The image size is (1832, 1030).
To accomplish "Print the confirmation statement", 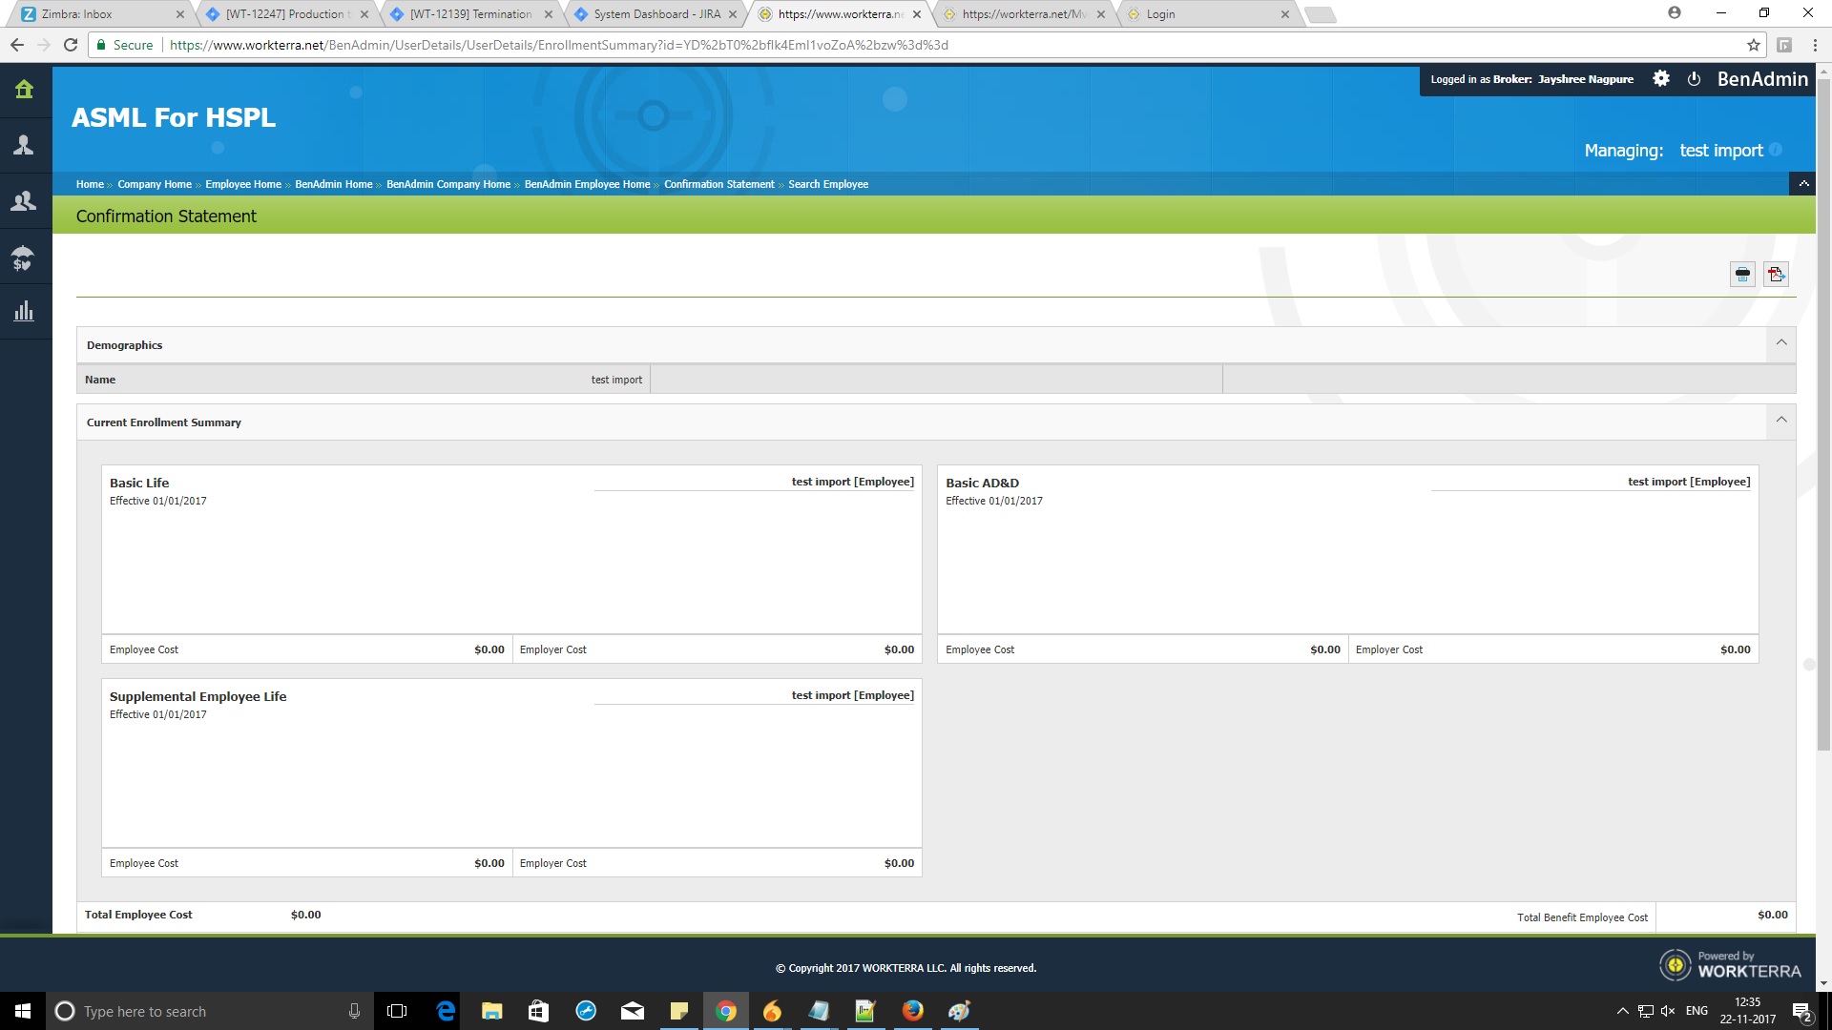I will [1742, 275].
